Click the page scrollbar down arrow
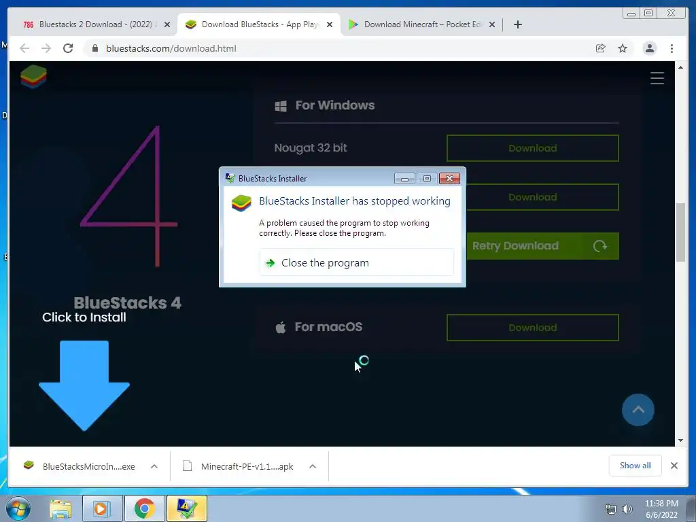 click(680, 440)
